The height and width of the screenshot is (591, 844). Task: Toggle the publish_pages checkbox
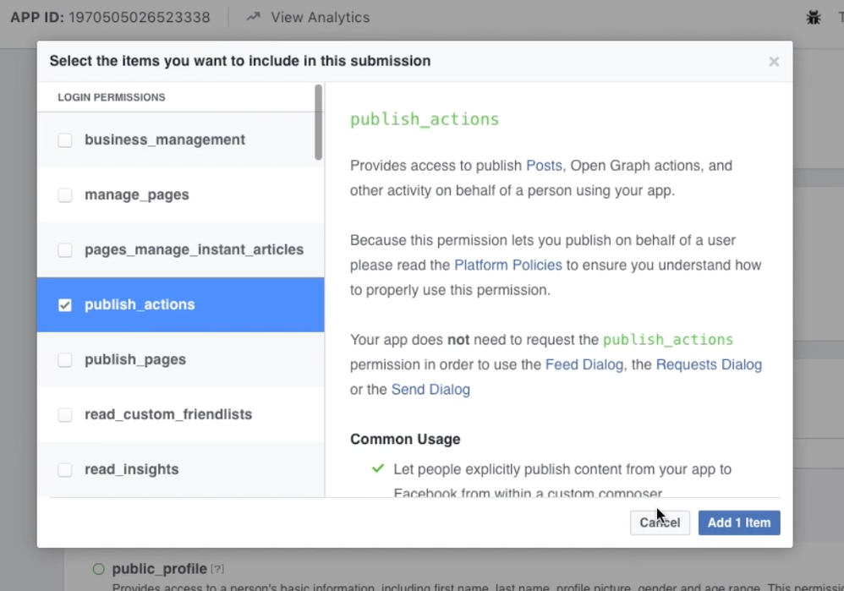(x=65, y=360)
